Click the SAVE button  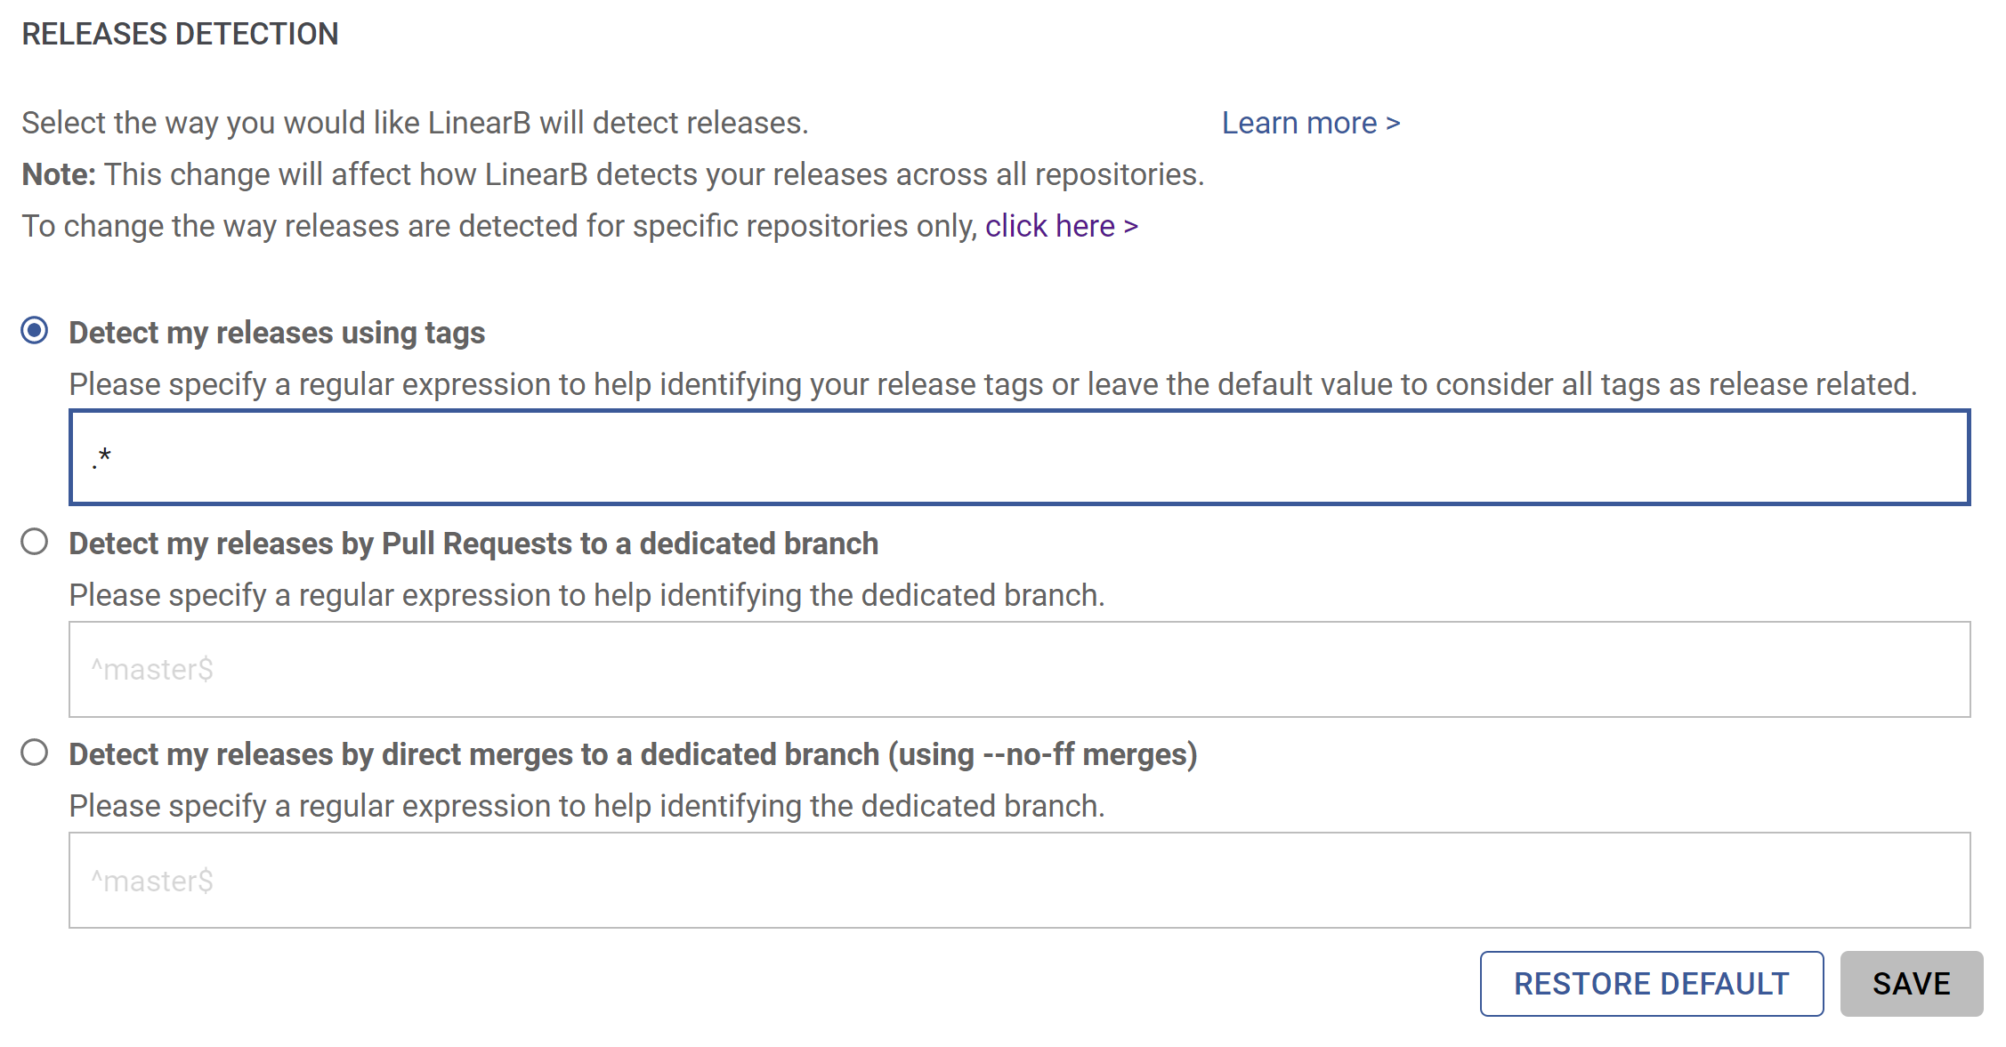pyautogui.click(x=1912, y=984)
